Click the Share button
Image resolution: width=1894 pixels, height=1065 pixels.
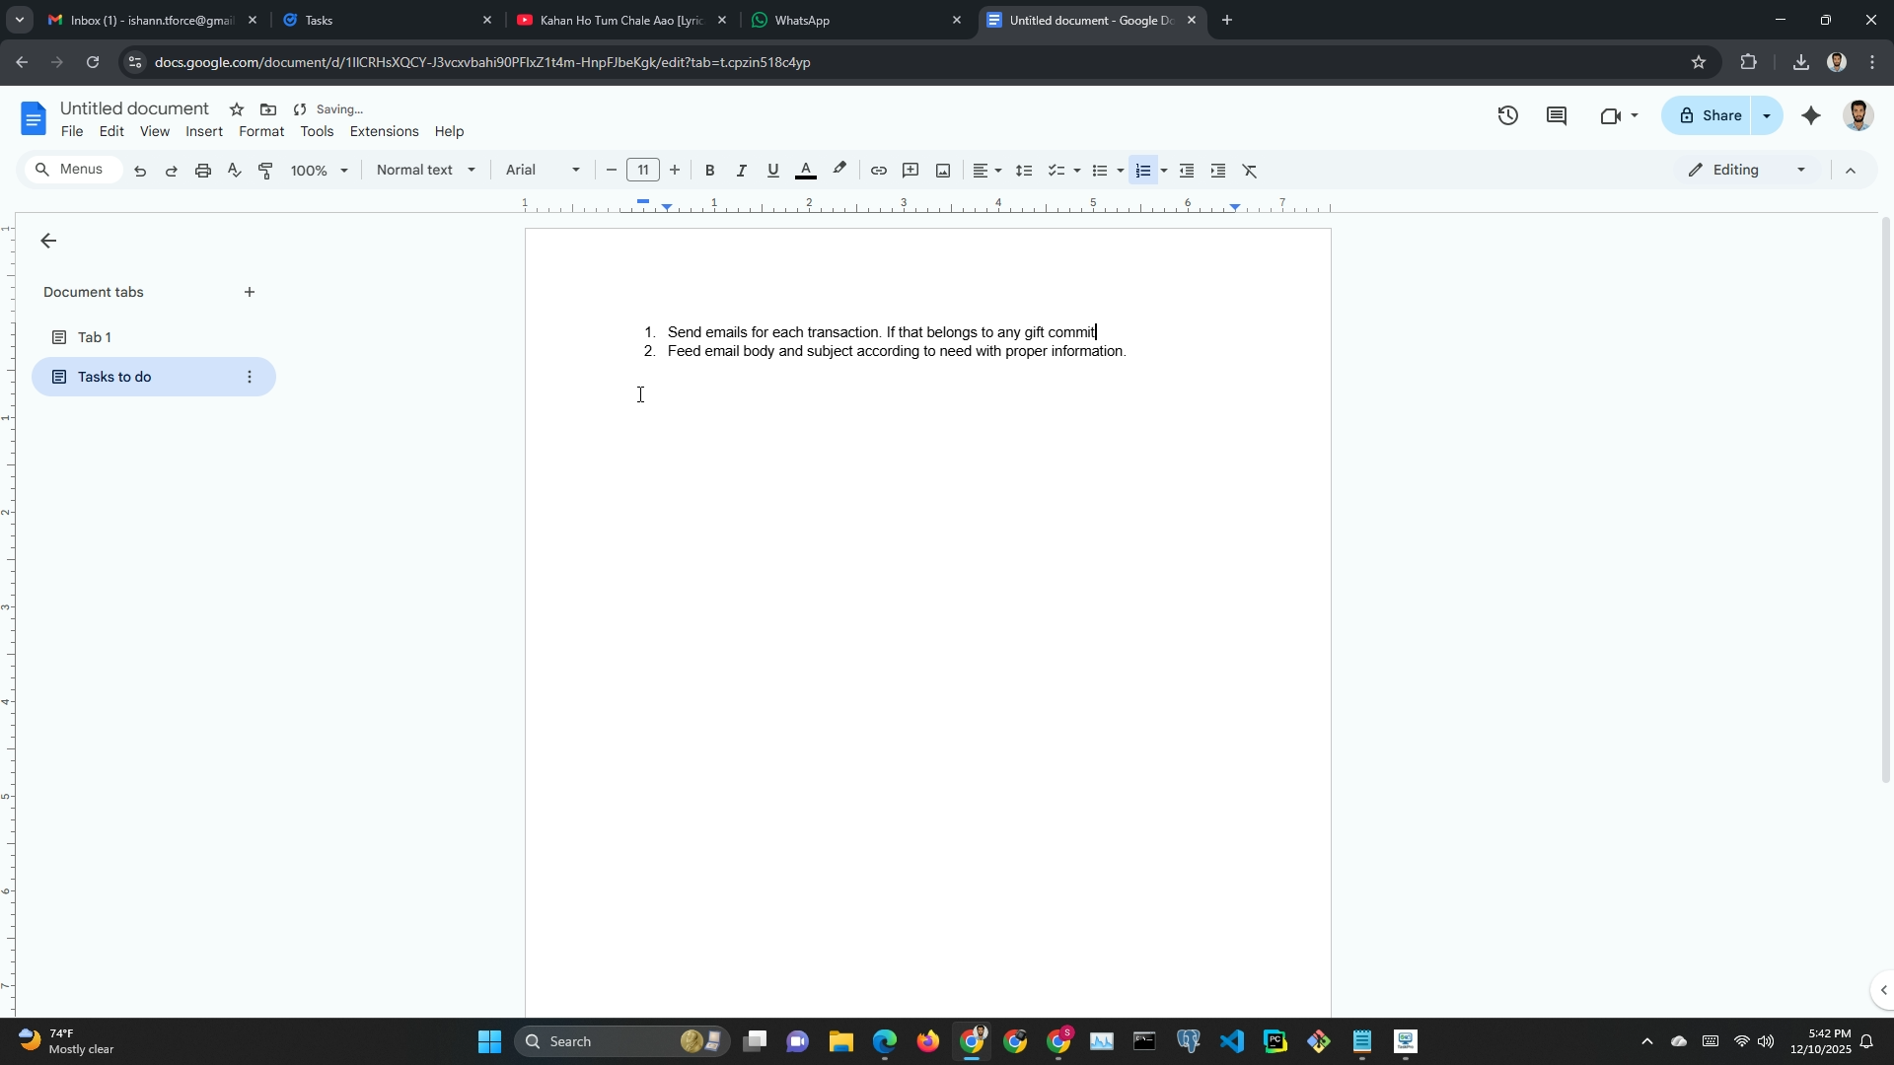pos(1710,115)
